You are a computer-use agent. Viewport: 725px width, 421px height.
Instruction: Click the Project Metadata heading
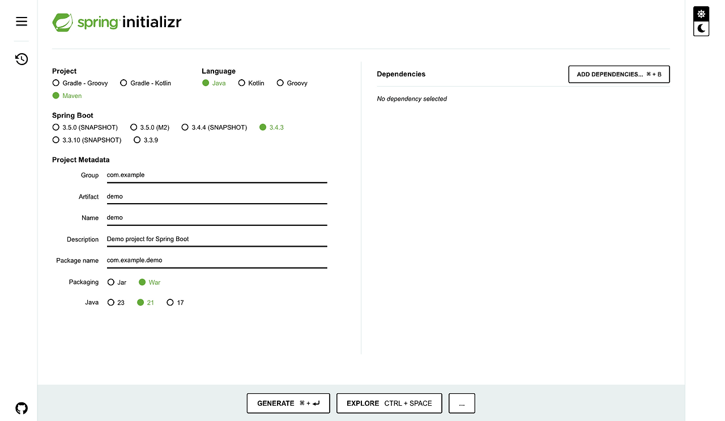click(81, 160)
